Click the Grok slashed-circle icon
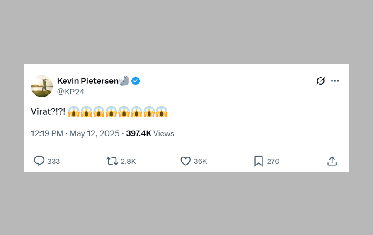 click(x=320, y=81)
